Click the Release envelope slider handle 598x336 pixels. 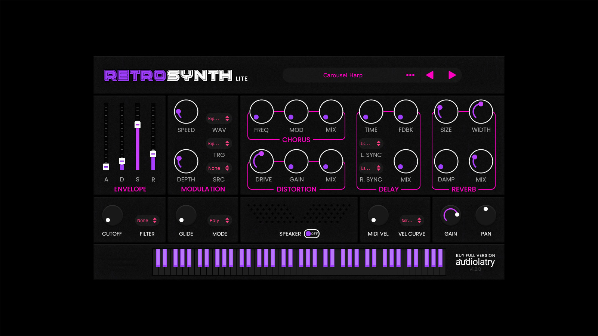point(153,154)
